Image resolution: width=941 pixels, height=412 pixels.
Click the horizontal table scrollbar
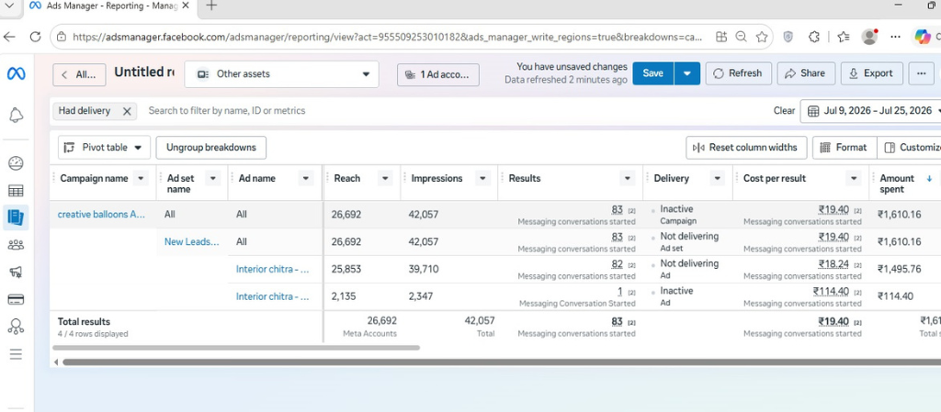[501, 362]
